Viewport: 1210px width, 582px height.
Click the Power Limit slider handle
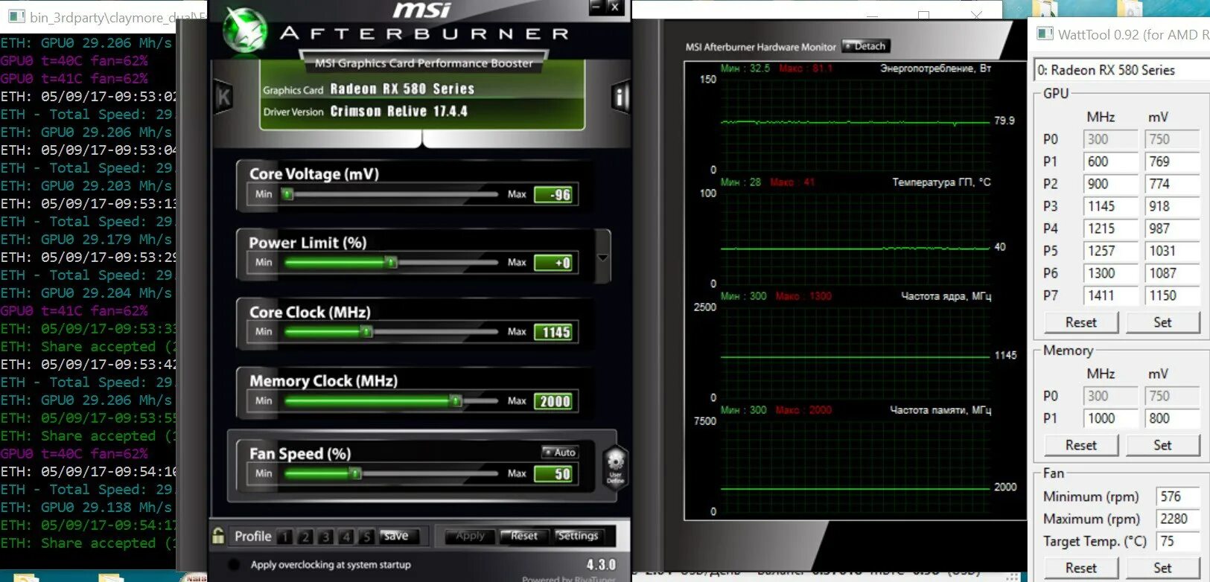coord(391,262)
